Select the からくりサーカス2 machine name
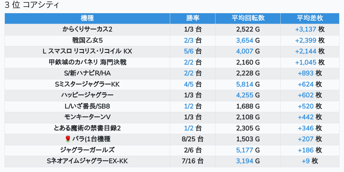 [87, 29]
